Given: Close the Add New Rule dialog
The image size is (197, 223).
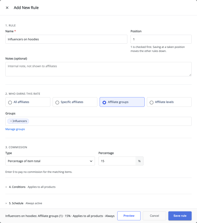Looking at the screenshot, I should [x=7, y=8].
